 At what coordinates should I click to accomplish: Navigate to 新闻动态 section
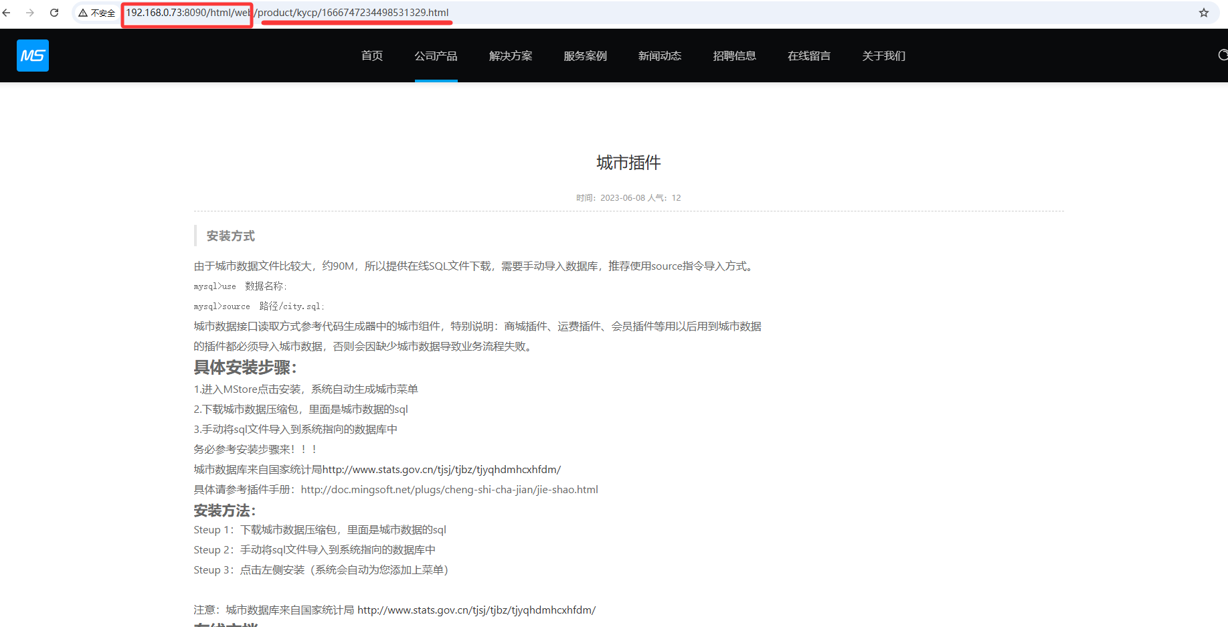pos(660,56)
